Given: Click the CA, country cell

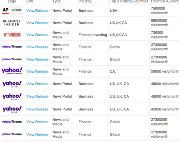Looking at the screenshot, I should coord(113,71).
